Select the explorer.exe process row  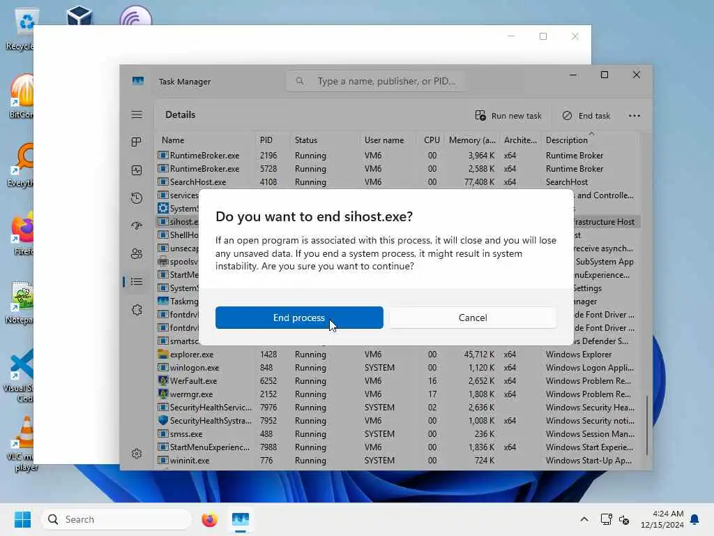pyautogui.click(x=398, y=355)
